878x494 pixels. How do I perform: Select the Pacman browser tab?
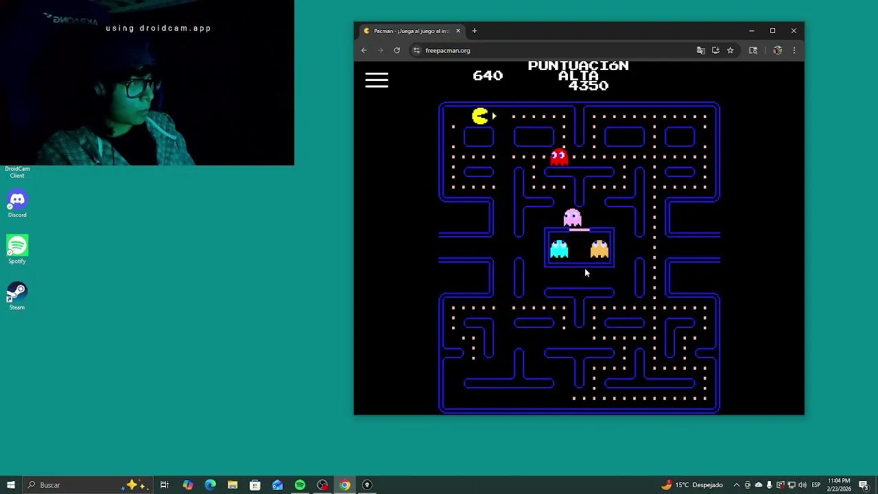tap(410, 31)
